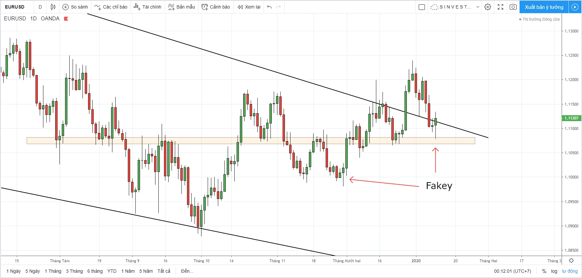This screenshot has height=278, width=582.
Task: Select the 1 Năm range
Action: pyautogui.click(x=128, y=271)
